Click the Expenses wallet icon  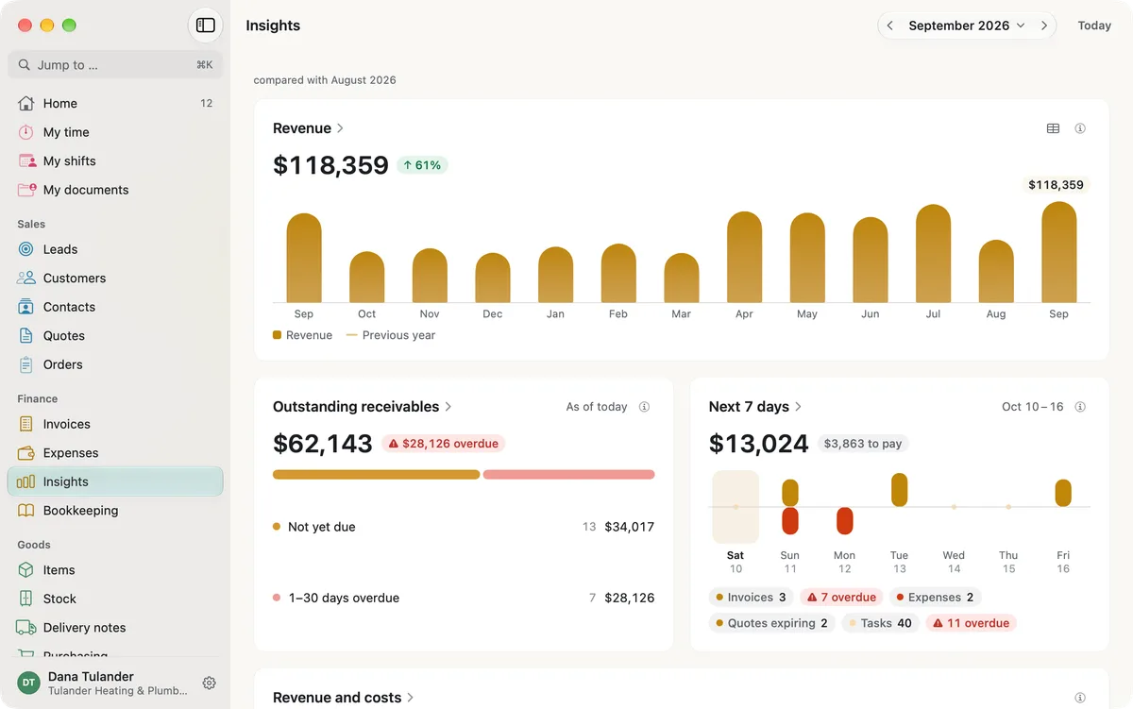26,453
